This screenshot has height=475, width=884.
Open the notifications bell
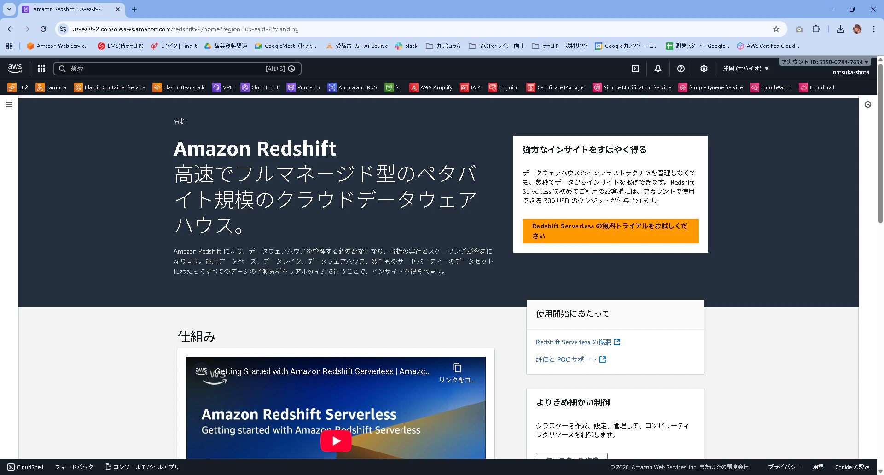tap(658, 69)
